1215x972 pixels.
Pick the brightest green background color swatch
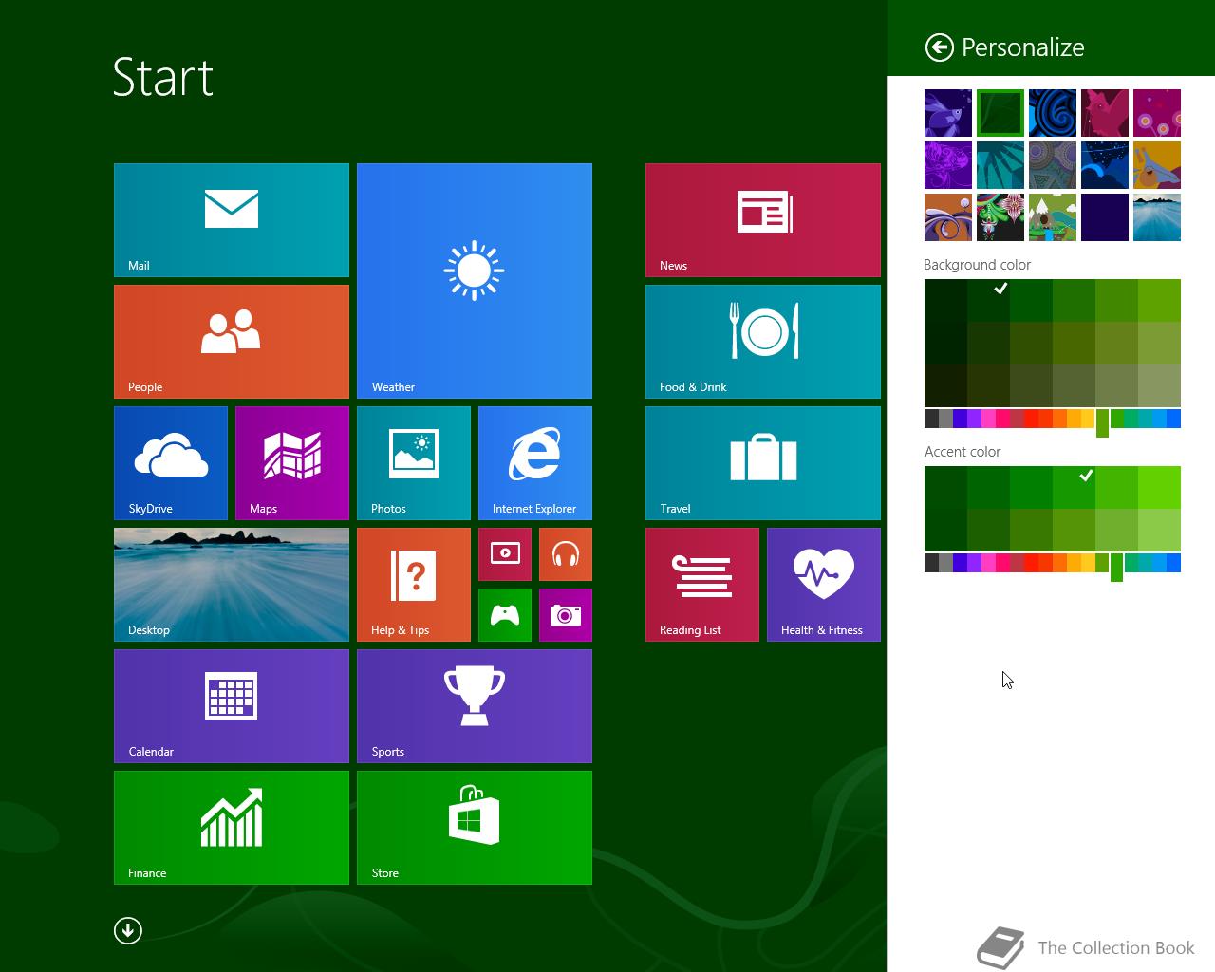pos(1159,300)
